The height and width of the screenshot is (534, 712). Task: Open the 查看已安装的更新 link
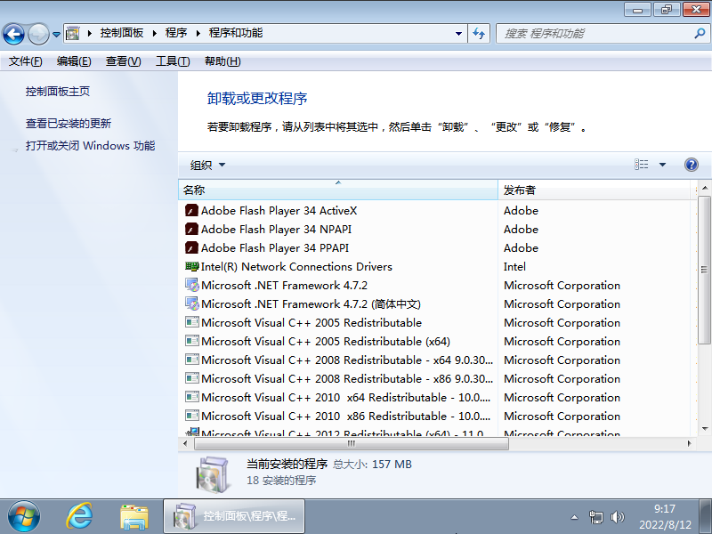coord(69,124)
